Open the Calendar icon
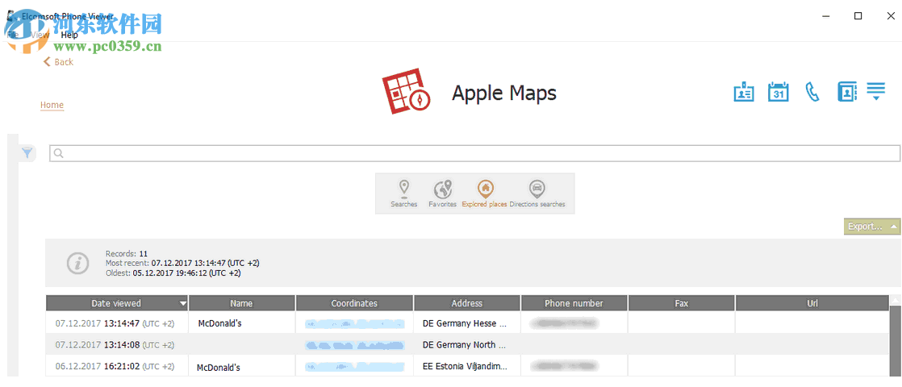This screenshot has width=902, height=387. (779, 92)
